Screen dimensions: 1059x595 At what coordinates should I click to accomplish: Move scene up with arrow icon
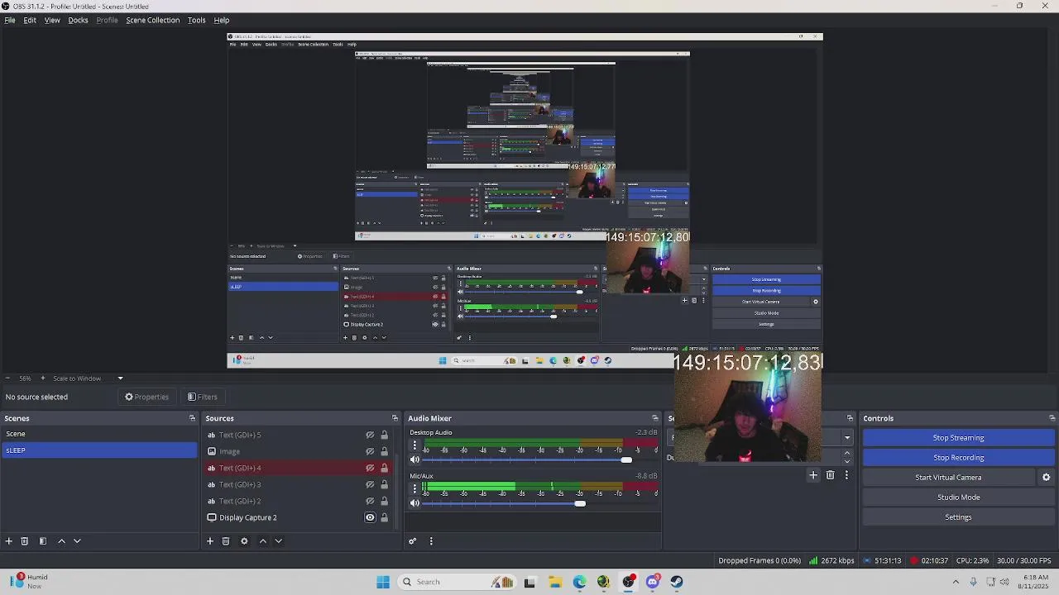click(x=61, y=541)
